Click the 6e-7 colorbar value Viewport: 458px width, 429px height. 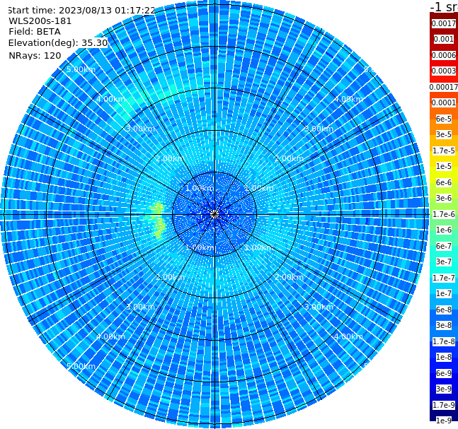click(x=444, y=246)
